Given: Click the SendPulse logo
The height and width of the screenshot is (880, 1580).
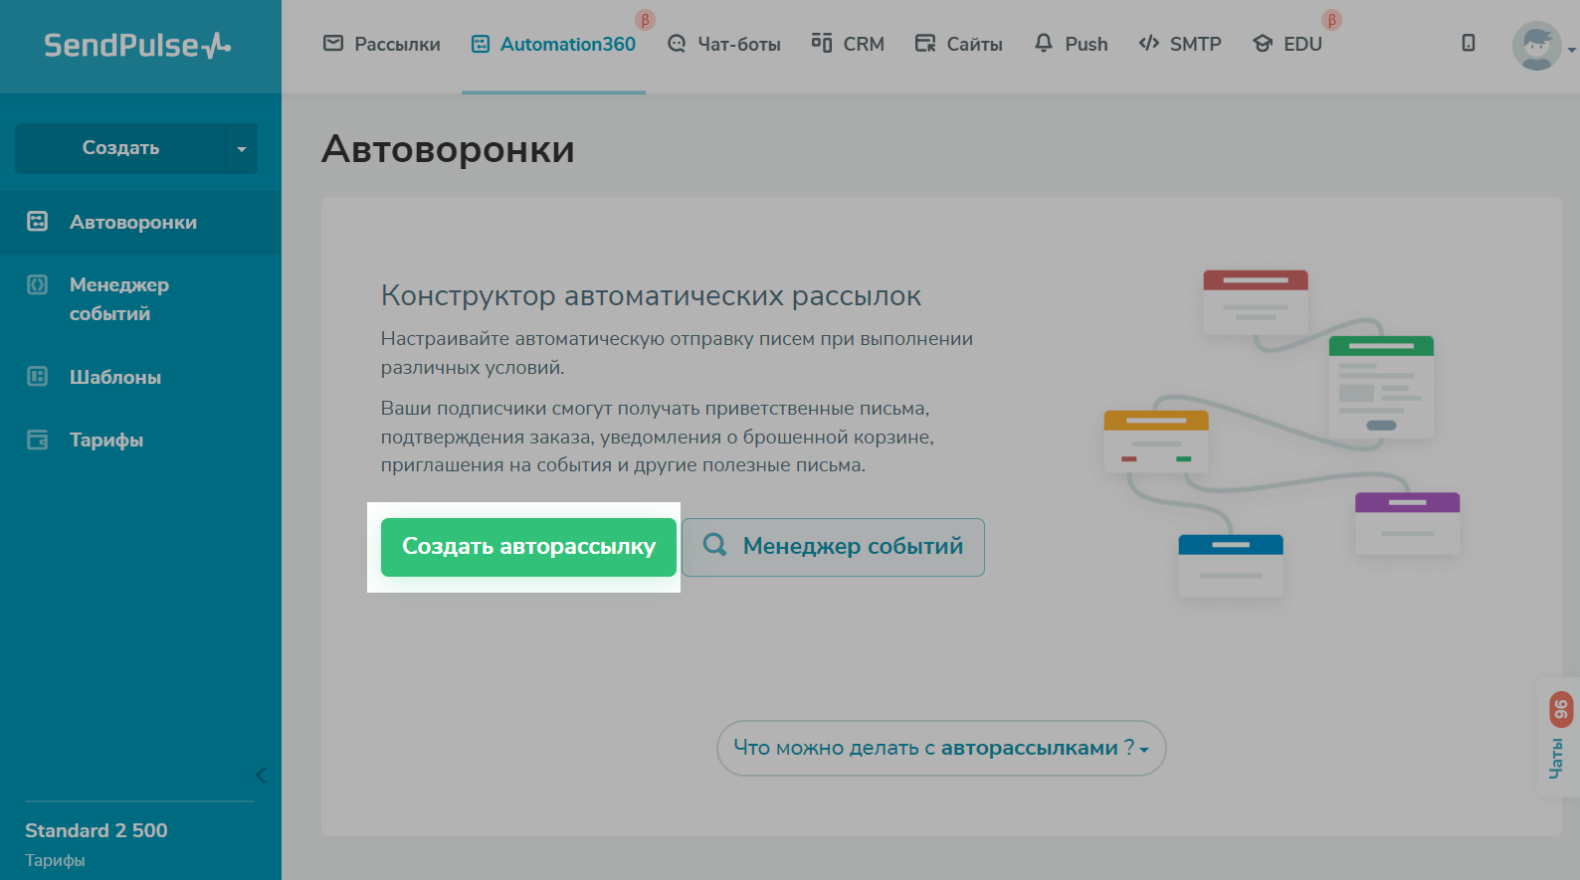Looking at the screenshot, I should [137, 45].
